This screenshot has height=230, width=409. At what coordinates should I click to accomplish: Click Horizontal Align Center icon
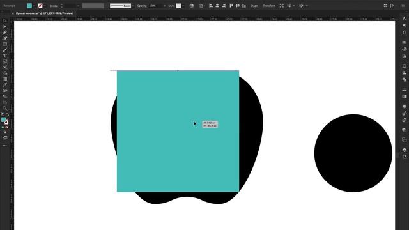click(217, 6)
